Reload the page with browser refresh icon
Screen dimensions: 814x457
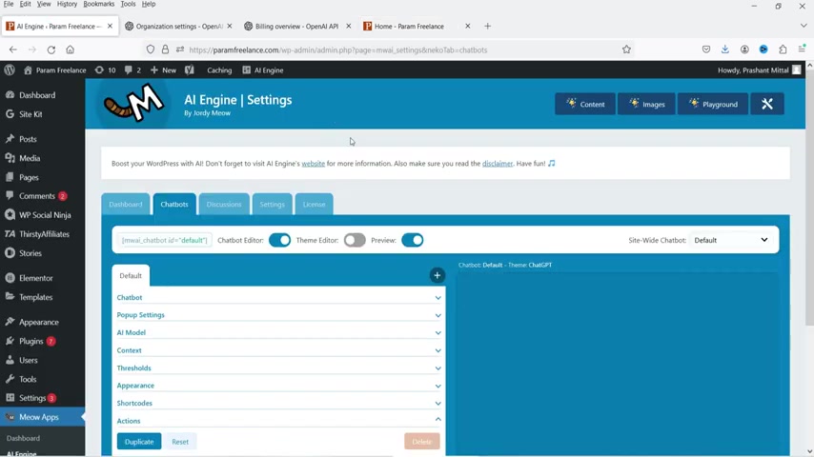pyautogui.click(x=51, y=50)
